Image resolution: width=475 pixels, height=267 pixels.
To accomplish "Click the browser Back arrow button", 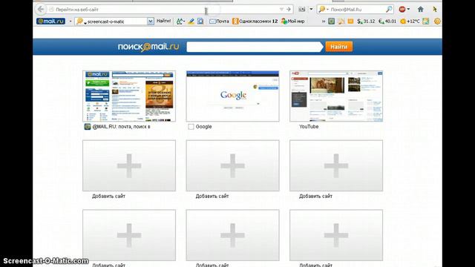I will click(x=41, y=10).
